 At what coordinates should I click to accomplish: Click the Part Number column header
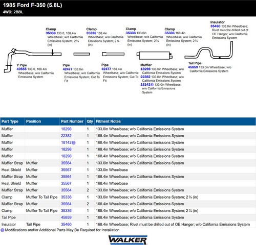click(73, 121)
